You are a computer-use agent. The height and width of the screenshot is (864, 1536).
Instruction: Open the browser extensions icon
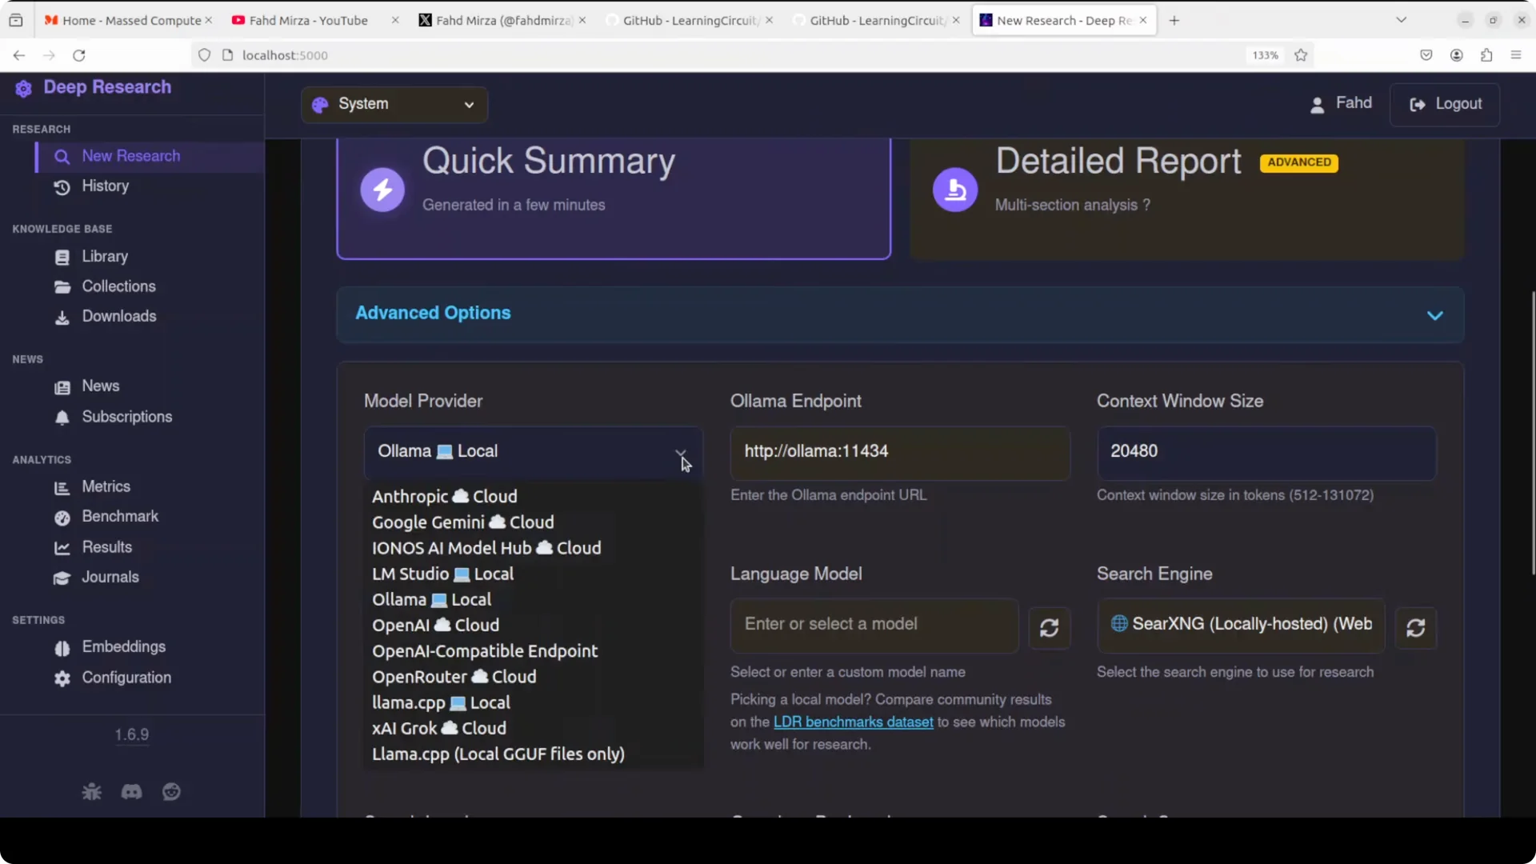(1486, 55)
